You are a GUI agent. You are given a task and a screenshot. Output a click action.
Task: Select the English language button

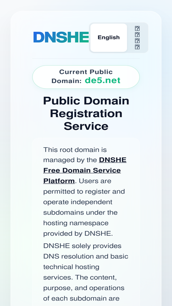[x=109, y=38]
